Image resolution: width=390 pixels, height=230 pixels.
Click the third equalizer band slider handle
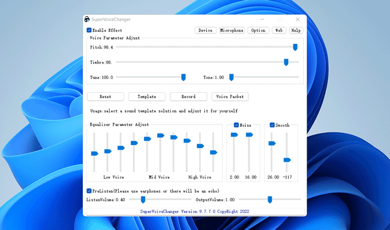point(121,148)
